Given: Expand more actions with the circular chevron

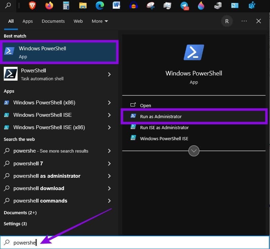Looking at the screenshot, I should [x=194, y=151].
